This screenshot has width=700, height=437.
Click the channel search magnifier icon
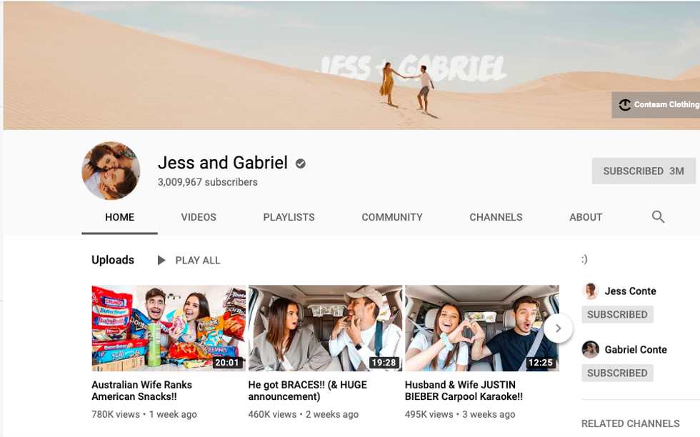click(658, 217)
